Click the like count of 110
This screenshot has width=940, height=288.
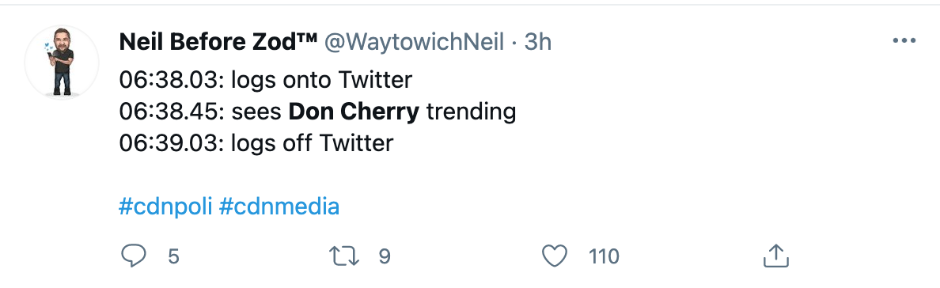pyautogui.click(x=604, y=257)
